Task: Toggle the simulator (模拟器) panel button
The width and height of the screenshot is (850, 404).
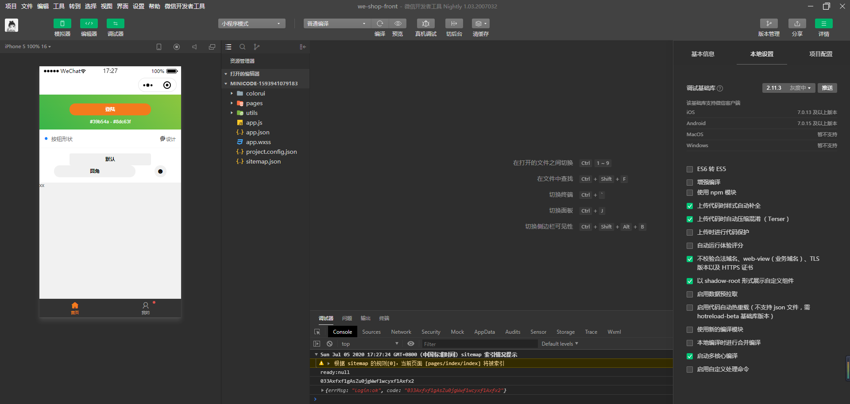Action: pyautogui.click(x=62, y=23)
